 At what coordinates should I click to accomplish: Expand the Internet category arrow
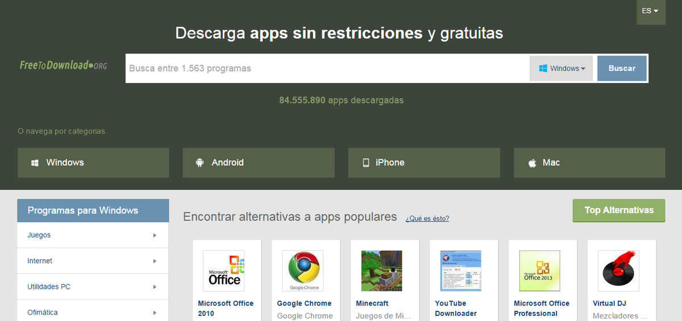click(155, 261)
